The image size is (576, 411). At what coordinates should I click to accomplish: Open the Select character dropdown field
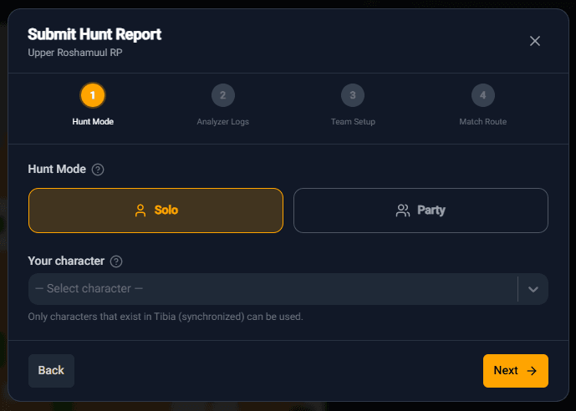pyautogui.click(x=273, y=289)
